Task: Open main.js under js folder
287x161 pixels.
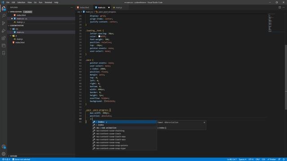Action: coord(41,39)
